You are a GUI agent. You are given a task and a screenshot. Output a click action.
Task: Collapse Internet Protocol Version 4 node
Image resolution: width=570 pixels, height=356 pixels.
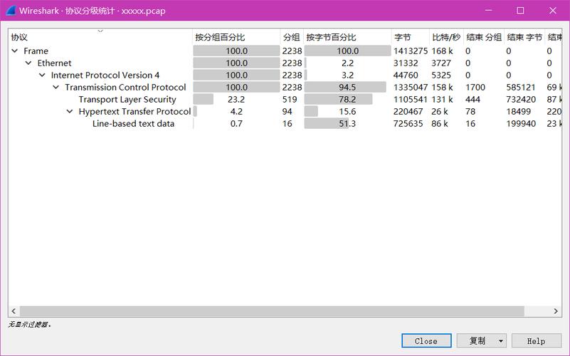(x=42, y=75)
